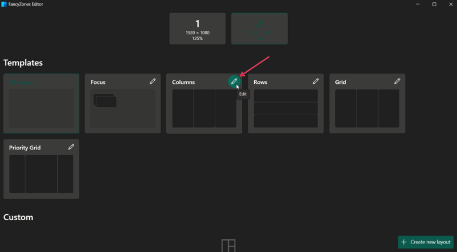Click the edit pencil on Focus template

[153, 82]
